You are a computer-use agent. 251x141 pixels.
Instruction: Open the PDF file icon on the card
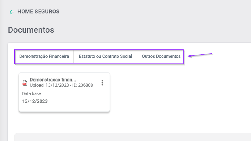tap(25, 83)
